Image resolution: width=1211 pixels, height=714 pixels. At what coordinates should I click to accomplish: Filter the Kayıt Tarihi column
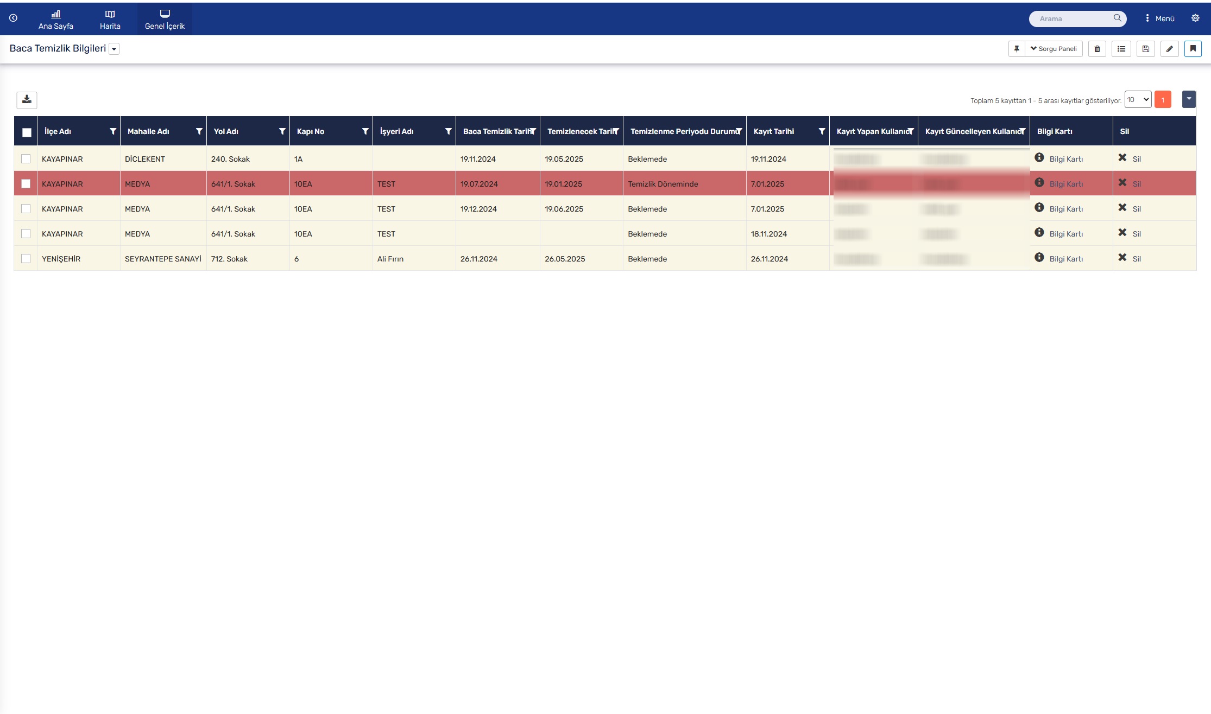pos(822,131)
